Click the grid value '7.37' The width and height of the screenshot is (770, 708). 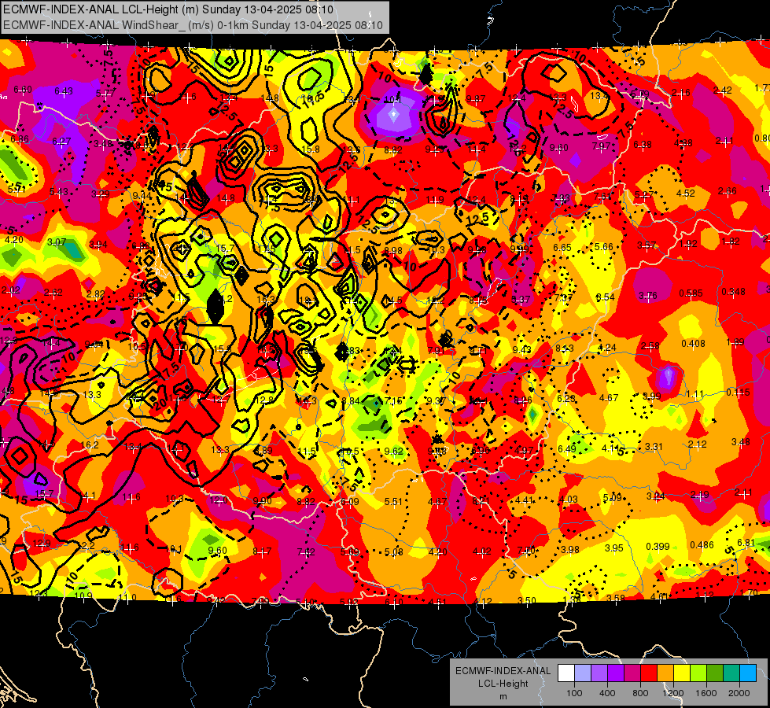563,297
